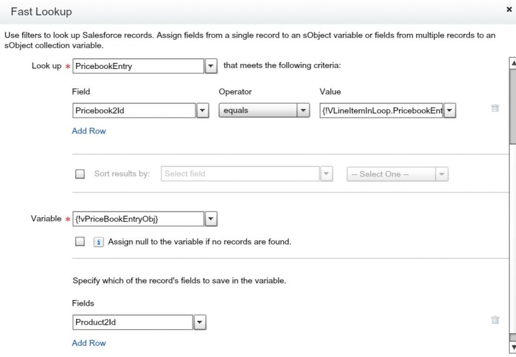Enable the Sort results by checkbox
516x357 pixels.
click(80, 174)
